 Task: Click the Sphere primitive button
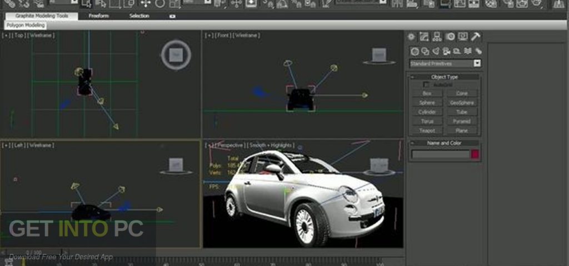pyautogui.click(x=427, y=103)
